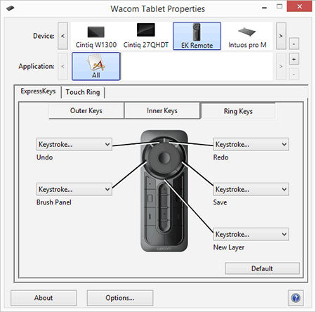Close the Wacom Tablet Properties window

300,6
